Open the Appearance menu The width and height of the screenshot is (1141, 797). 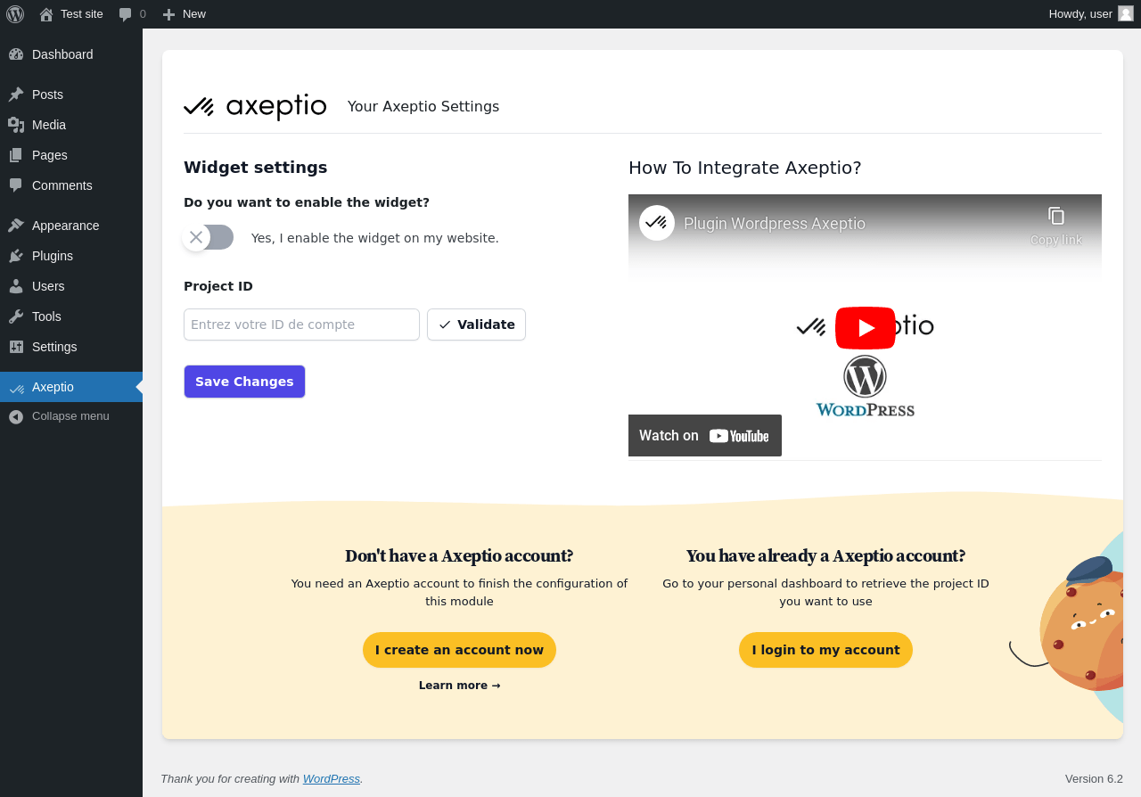pos(71,226)
